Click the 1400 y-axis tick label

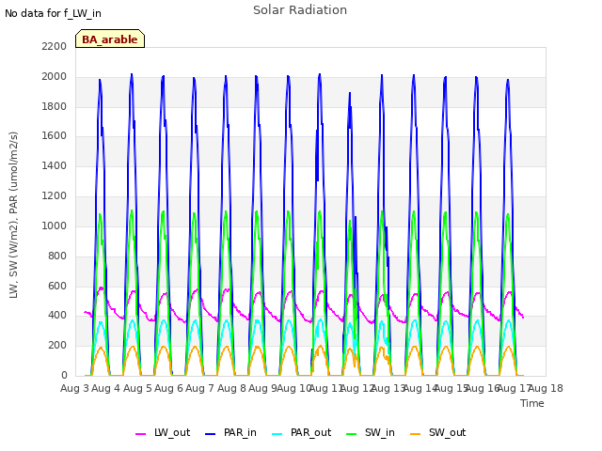(x=55, y=165)
